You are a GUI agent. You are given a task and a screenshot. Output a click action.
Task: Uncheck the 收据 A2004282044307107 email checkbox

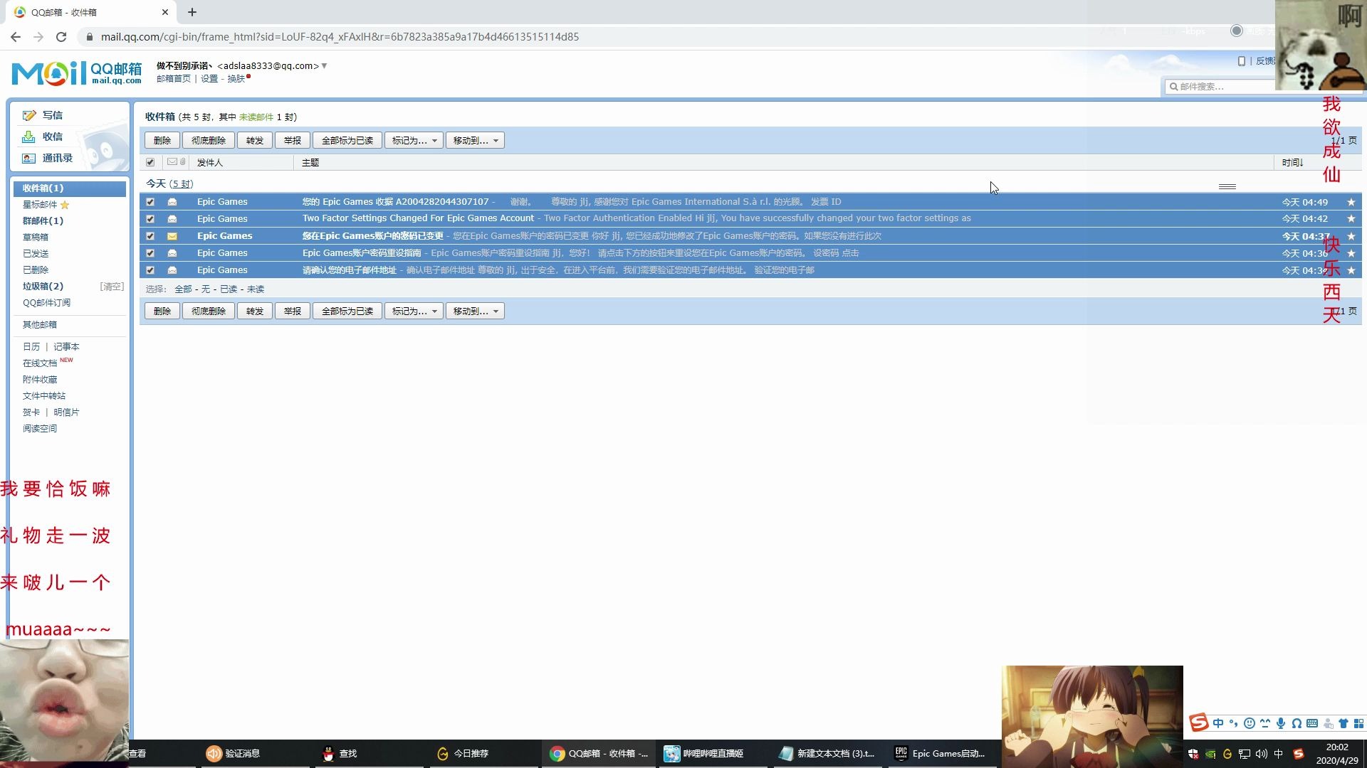click(150, 202)
